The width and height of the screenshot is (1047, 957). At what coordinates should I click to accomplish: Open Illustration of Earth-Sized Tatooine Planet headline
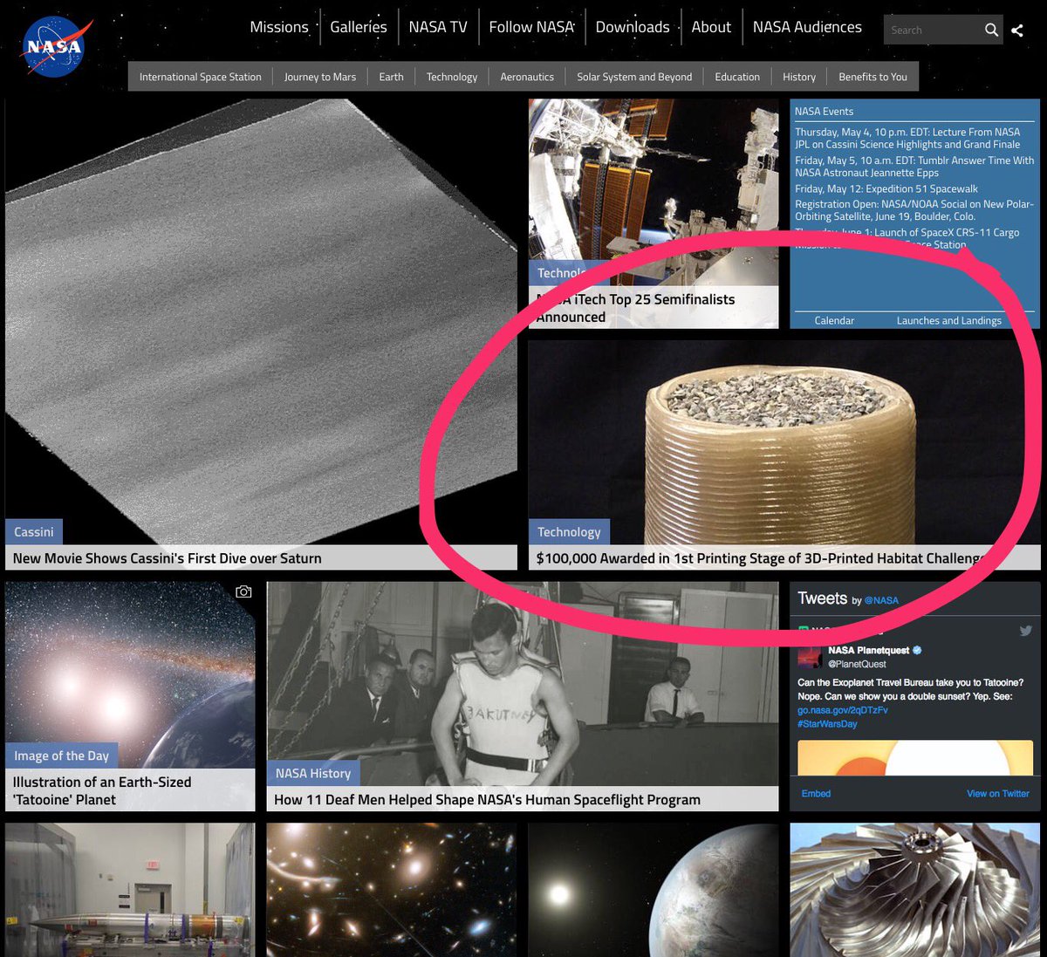[x=101, y=790]
